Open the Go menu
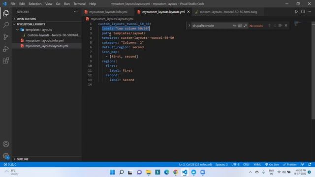 (58, 4)
